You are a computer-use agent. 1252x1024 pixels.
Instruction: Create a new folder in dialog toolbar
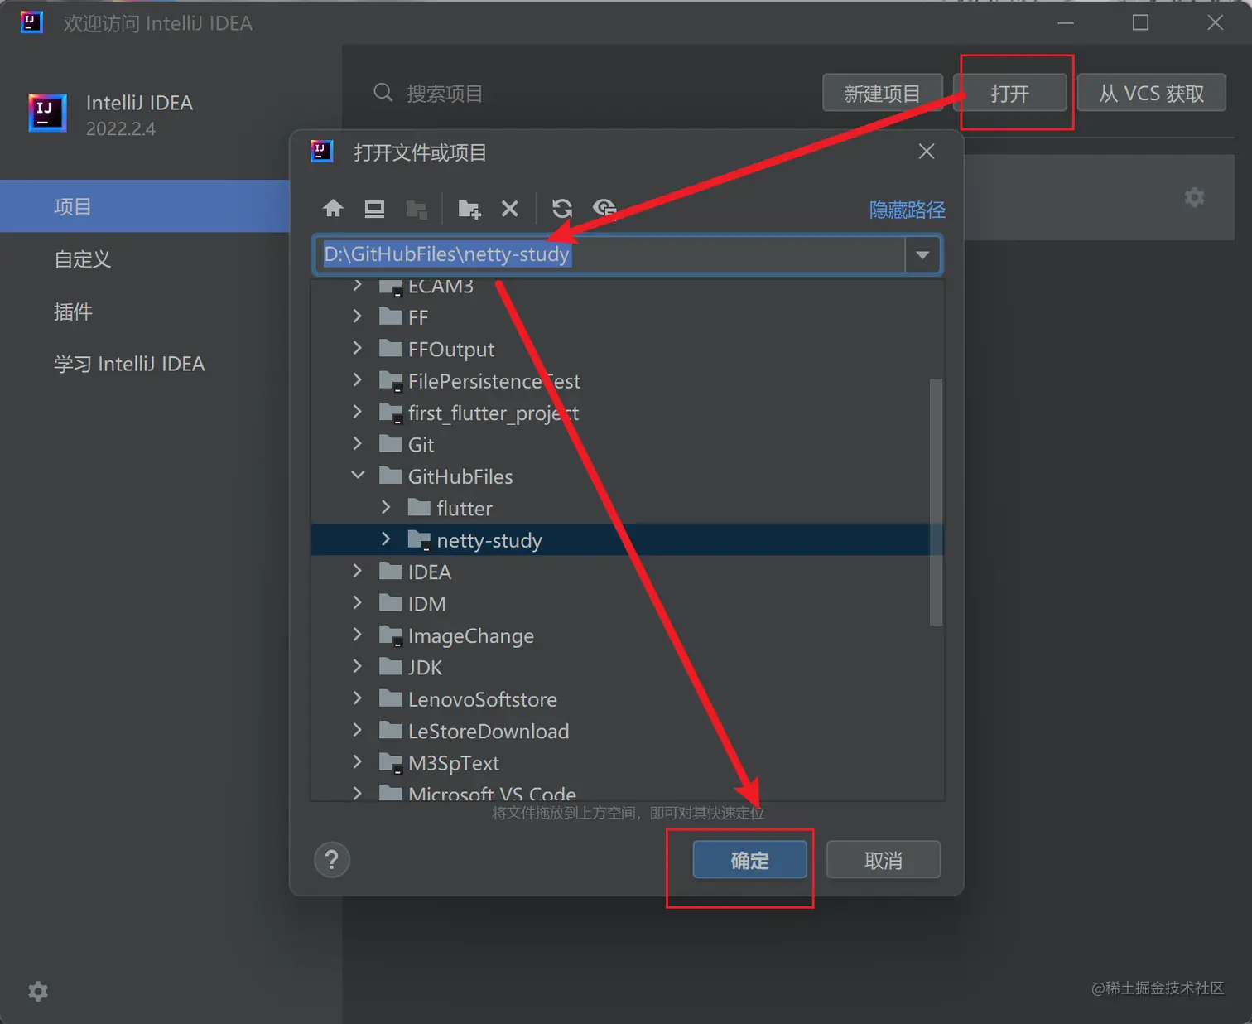[x=469, y=210]
